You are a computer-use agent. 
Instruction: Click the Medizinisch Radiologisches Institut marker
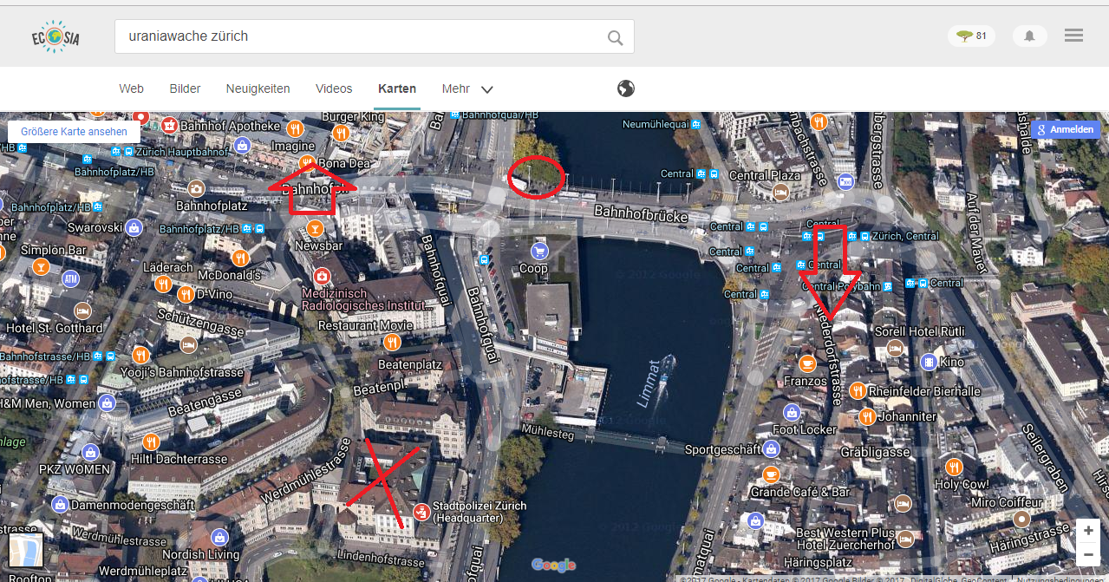pos(323,276)
